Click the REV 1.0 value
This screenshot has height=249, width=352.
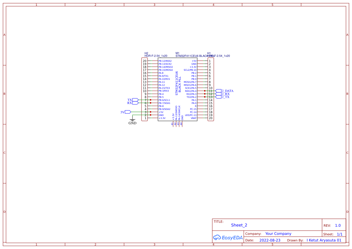pyautogui.click(x=338, y=225)
